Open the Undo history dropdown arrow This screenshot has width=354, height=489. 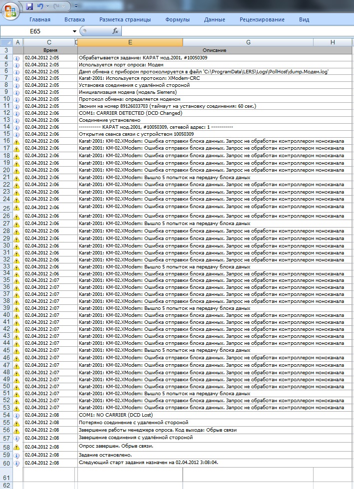(48, 6)
